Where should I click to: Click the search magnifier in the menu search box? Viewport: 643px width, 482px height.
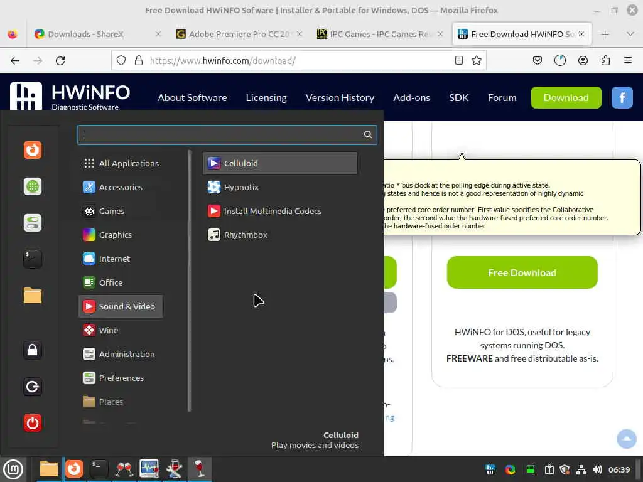(368, 134)
